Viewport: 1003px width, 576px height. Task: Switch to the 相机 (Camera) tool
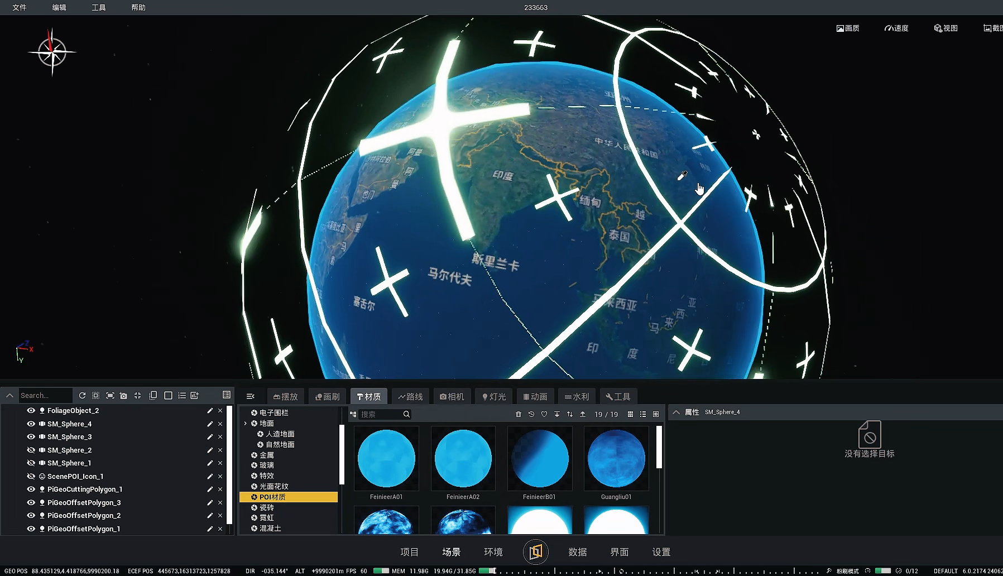click(453, 396)
